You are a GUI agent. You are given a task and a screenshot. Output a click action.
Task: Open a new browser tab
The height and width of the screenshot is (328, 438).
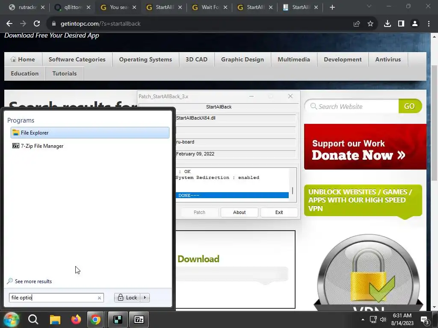pyautogui.click(x=332, y=7)
